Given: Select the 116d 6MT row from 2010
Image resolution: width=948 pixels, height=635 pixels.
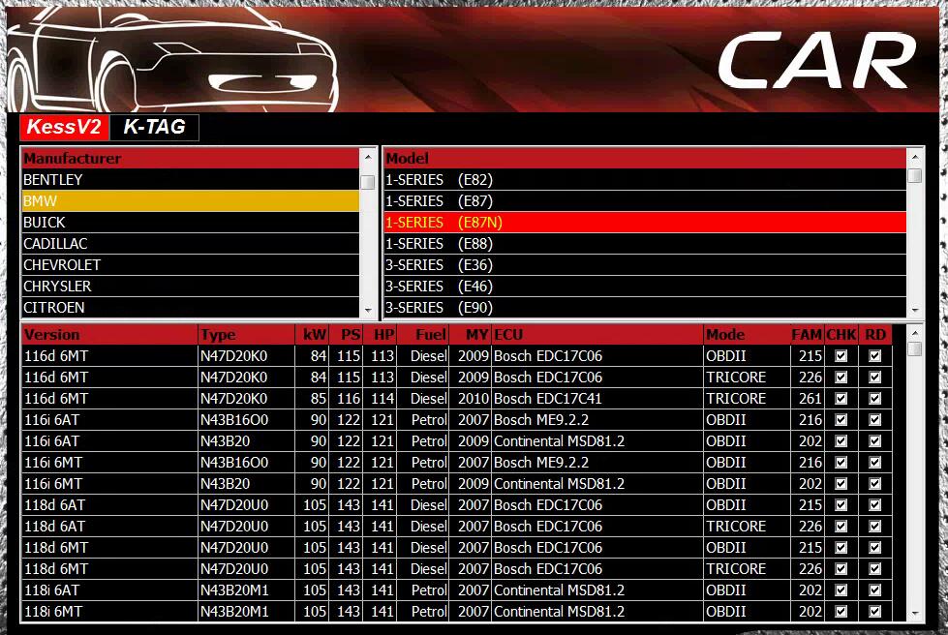Looking at the screenshot, I should click(109, 399).
